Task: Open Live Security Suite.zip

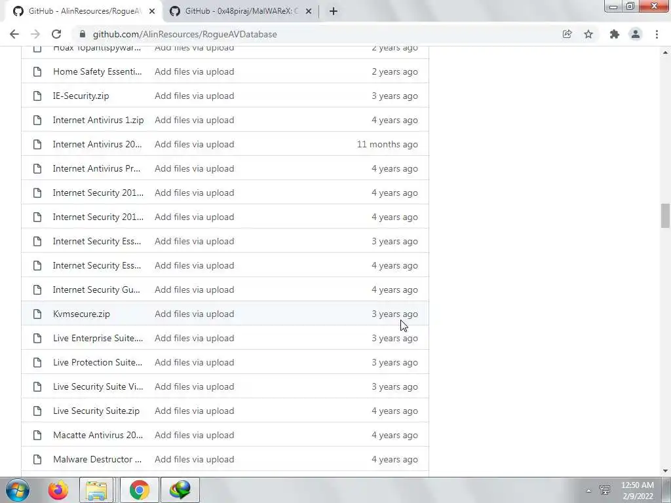Action: tap(96, 411)
